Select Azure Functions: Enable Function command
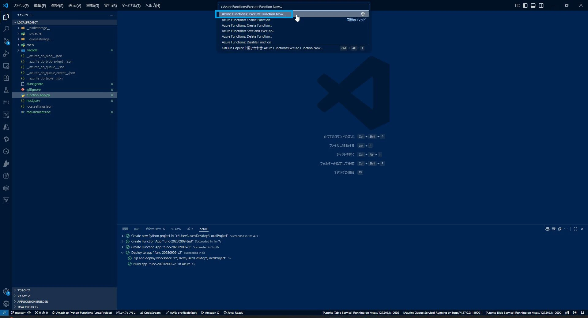The height and width of the screenshot is (318, 588). [x=294, y=20]
